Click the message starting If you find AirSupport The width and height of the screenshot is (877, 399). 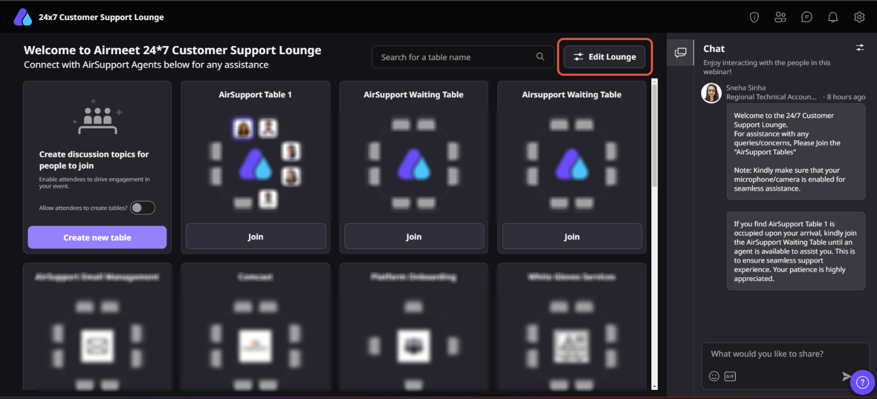(796, 251)
